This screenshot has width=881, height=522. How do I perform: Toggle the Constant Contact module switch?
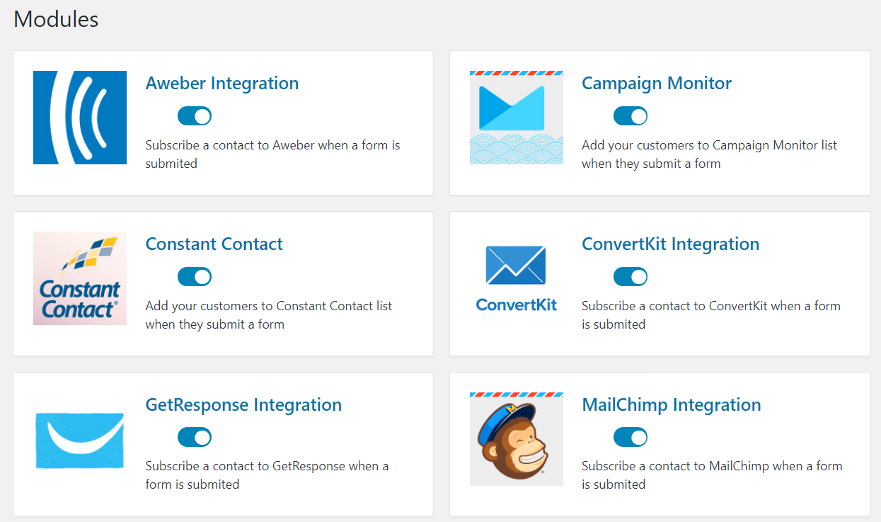click(195, 277)
